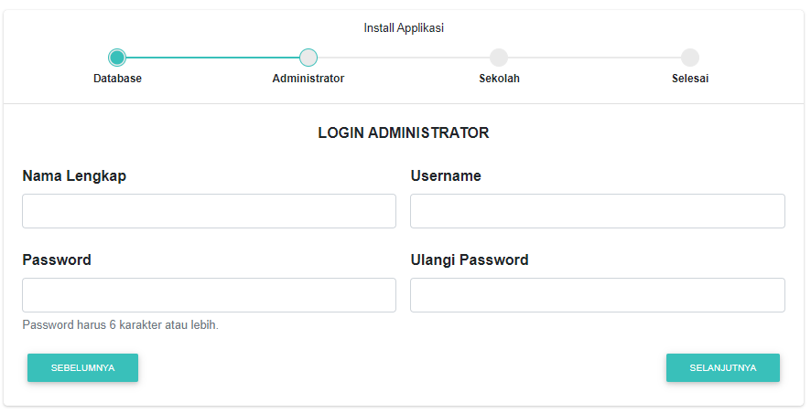Click the Database step circle indicator
The height and width of the screenshot is (413, 811).
[117, 58]
